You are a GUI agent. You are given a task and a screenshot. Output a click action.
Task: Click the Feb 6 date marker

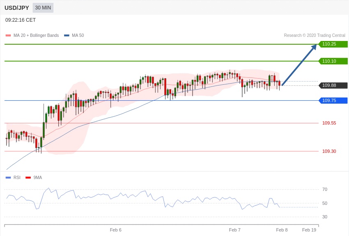115,230
